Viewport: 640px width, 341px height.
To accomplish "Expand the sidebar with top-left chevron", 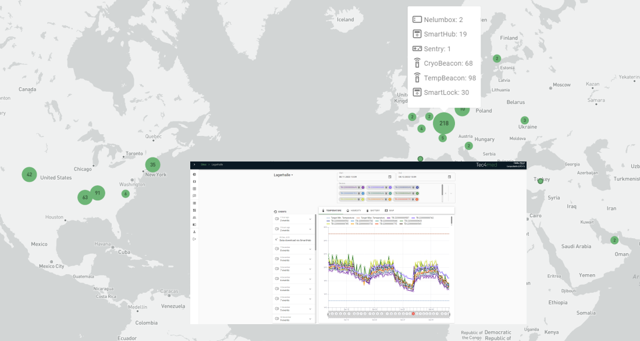I will pos(194,165).
